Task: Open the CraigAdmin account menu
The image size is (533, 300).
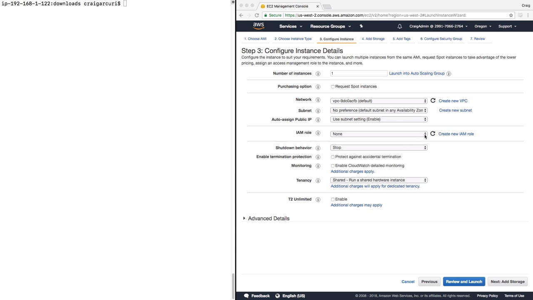Action: click(438, 26)
